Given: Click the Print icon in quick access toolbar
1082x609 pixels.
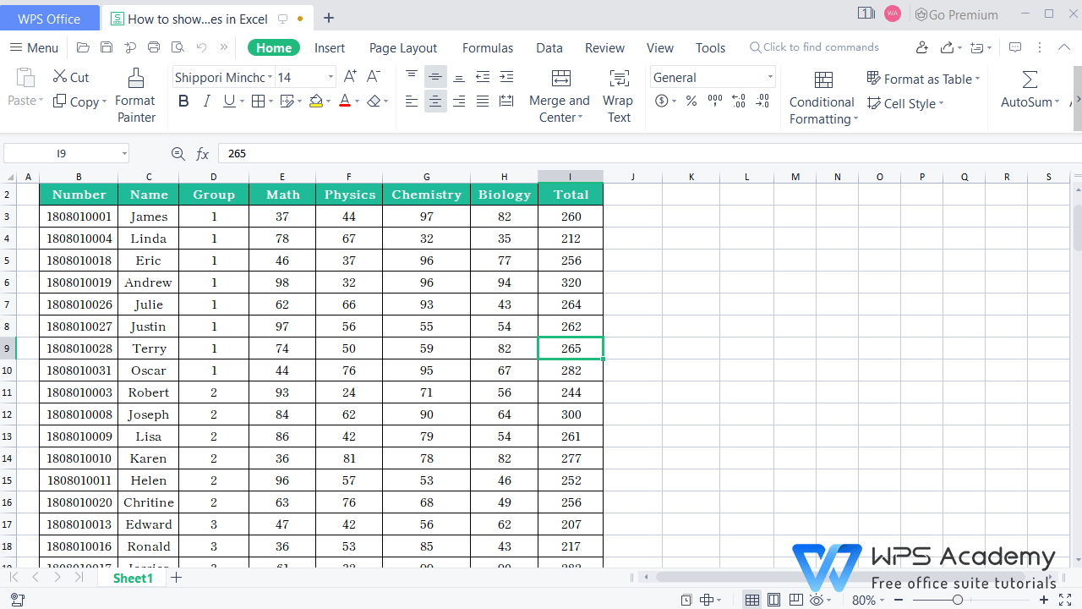Looking at the screenshot, I should point(153,47).
